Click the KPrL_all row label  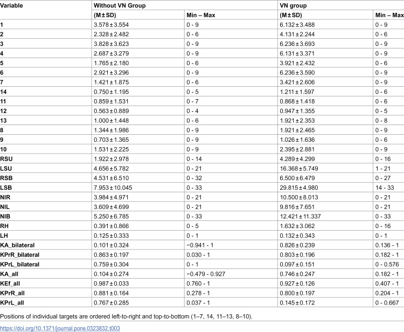point(12,302)
